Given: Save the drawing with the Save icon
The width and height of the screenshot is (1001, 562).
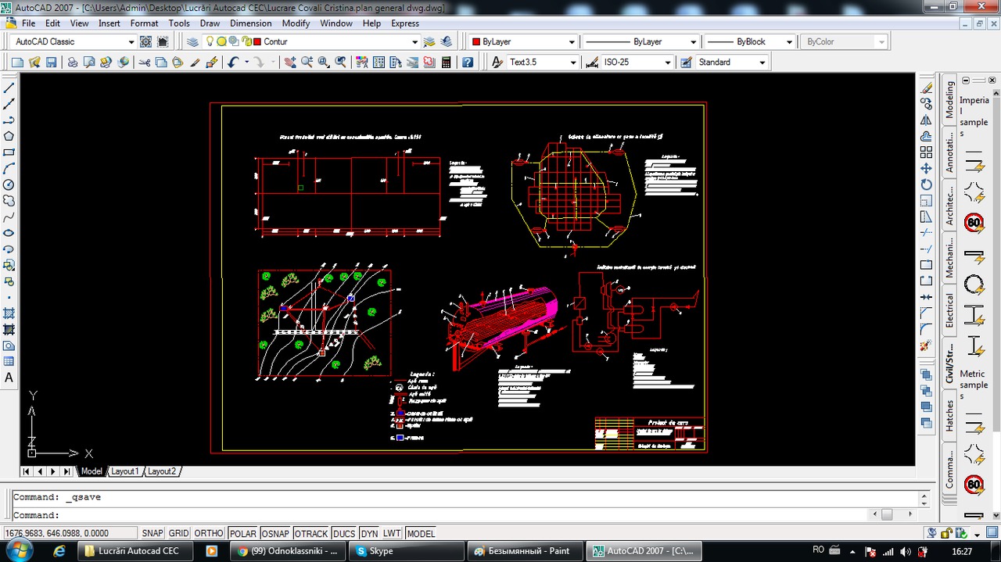Looking at the screenshot, I should tap(51, 62).
